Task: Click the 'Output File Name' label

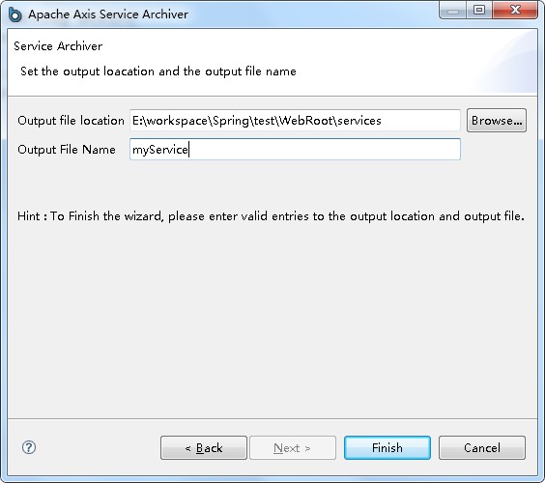Action: pos(67,150)
